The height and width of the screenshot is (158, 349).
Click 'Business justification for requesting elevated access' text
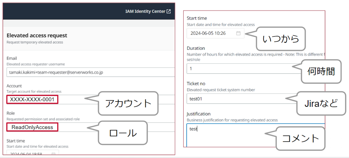(232, 120)
